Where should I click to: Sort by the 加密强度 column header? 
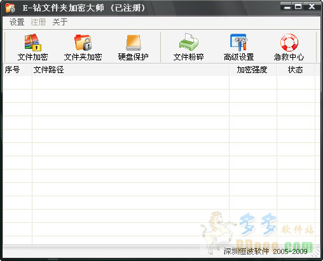pos(253,70)
